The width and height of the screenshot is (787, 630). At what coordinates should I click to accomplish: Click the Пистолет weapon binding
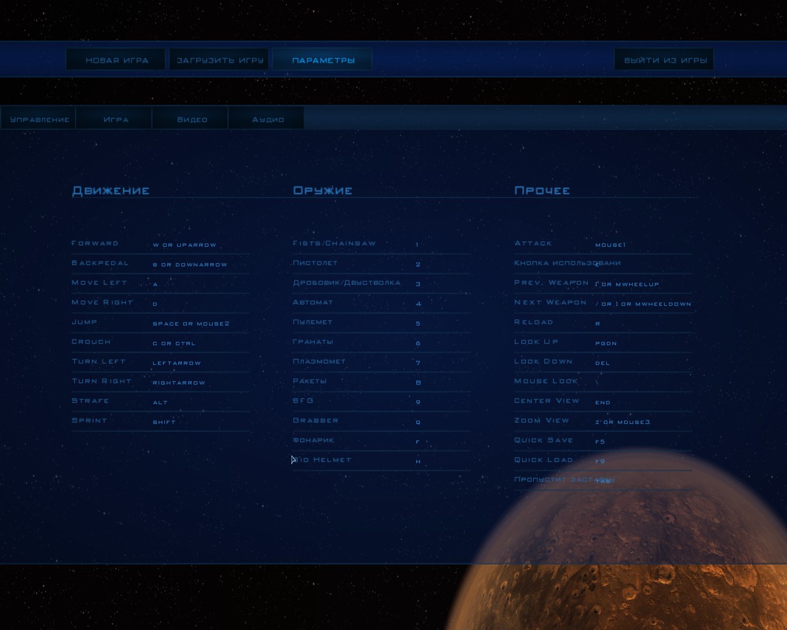(x=382, y=264)
